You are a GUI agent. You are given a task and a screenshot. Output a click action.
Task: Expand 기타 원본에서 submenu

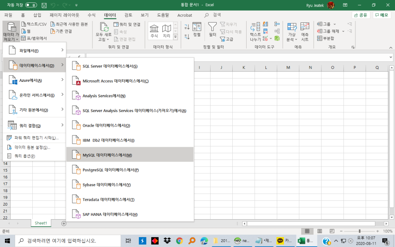[34, 110]
